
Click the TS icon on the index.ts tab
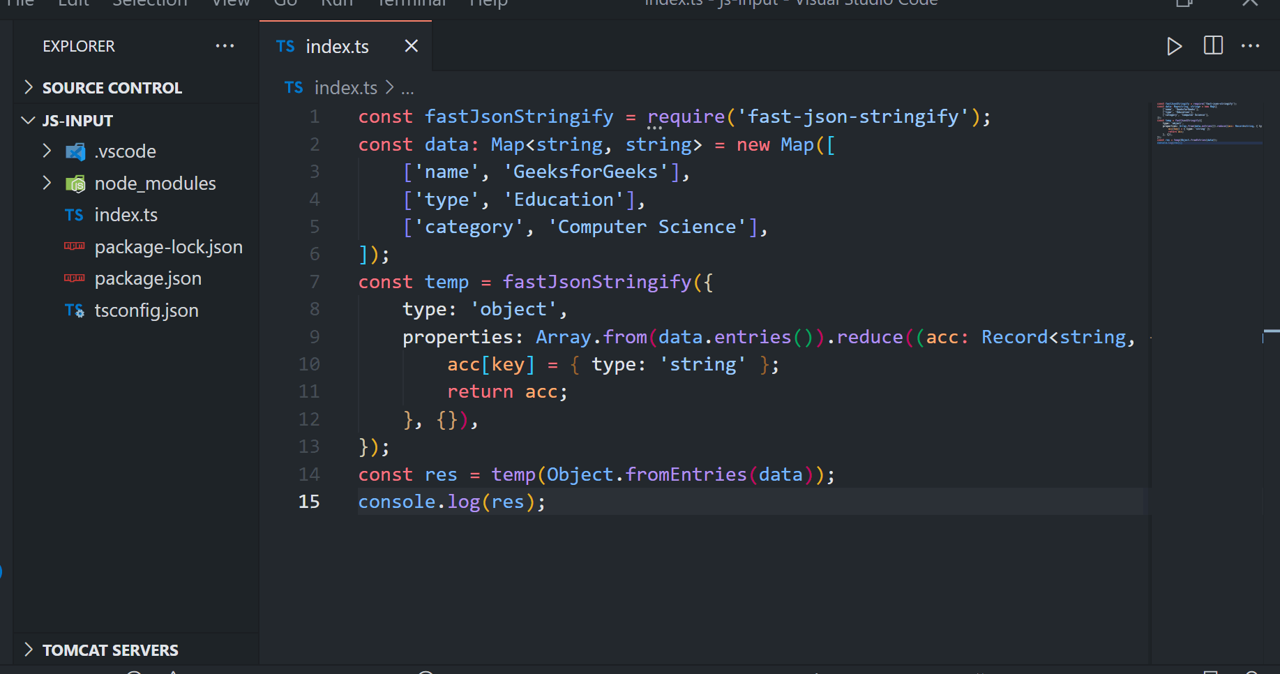285,46
